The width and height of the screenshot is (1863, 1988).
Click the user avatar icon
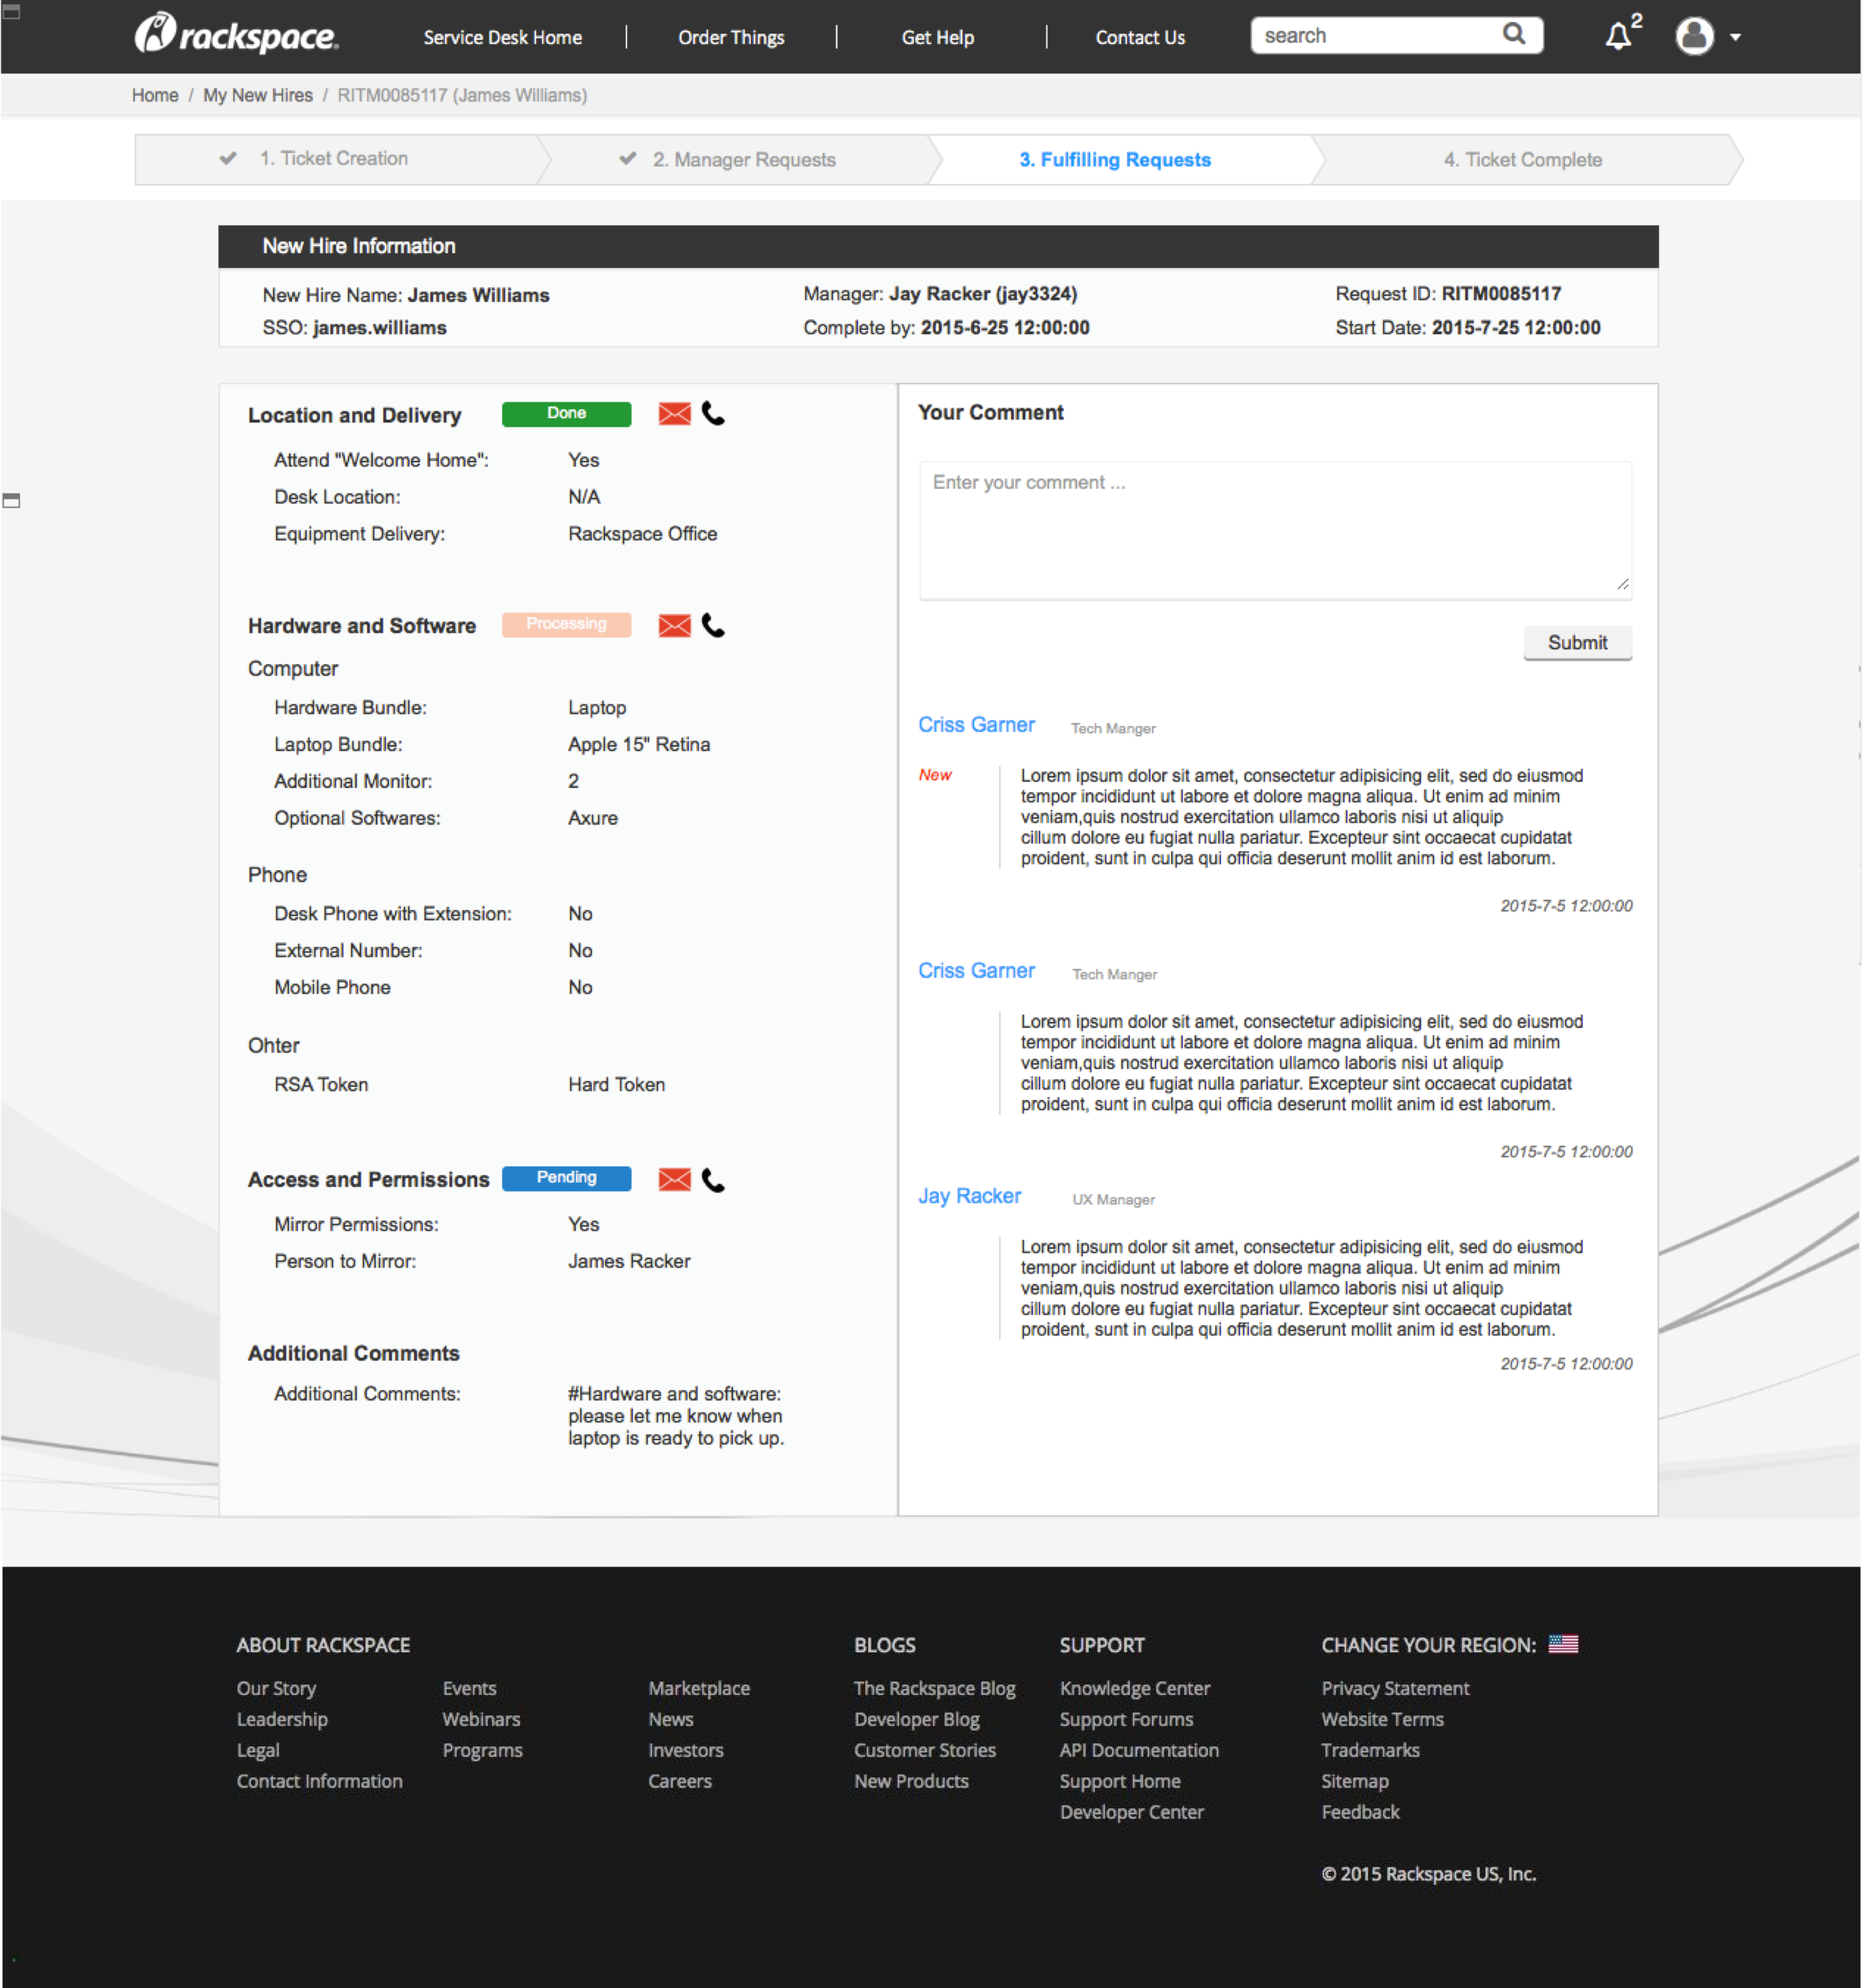tap(1694, 36)
